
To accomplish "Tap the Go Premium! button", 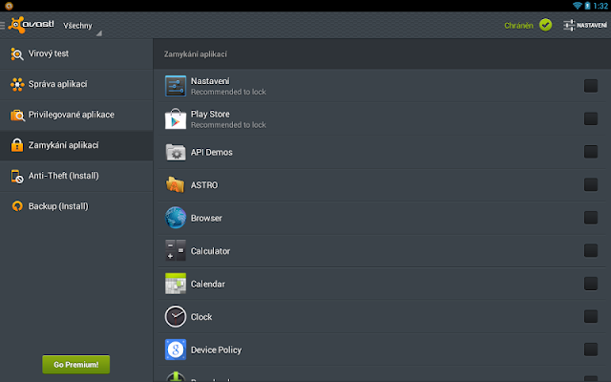I will point(76,365).
